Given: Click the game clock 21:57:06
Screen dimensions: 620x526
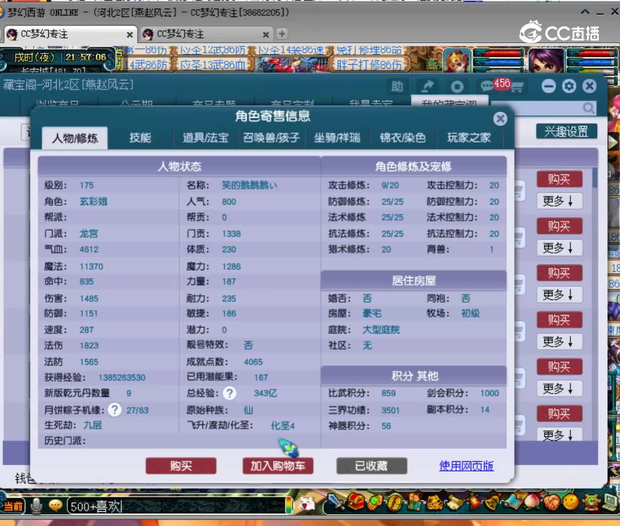Looking at the screenshot, I should (86, 57).
